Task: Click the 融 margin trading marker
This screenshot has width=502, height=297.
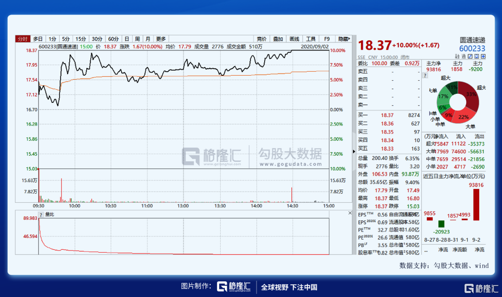Action: point(457,56)
